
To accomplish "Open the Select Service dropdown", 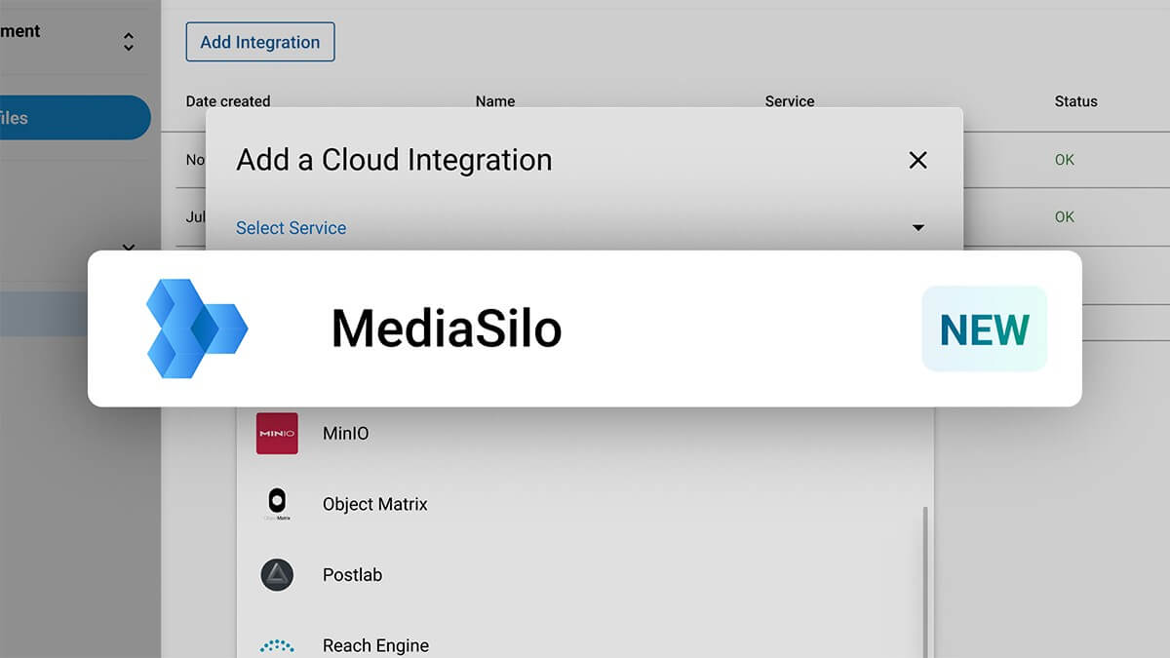I will click(x=917, y=227).
